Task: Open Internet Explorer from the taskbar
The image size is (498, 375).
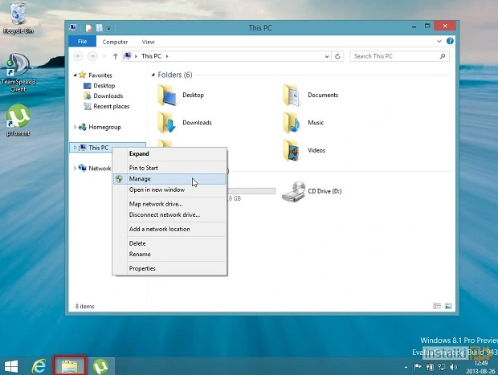Action: (x=37, y=365)
